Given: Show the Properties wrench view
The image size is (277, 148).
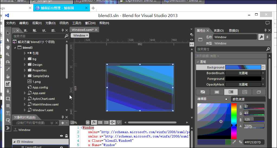Looking at the screenshot, I should click(x=261, y=37).
